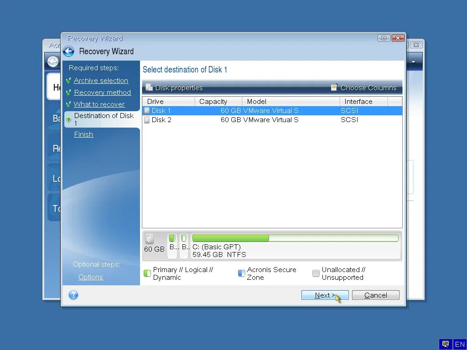The height and width of the screenshot is (350, 467).
Task: Sort by the Drive column header
Action: tap(169, 102)
